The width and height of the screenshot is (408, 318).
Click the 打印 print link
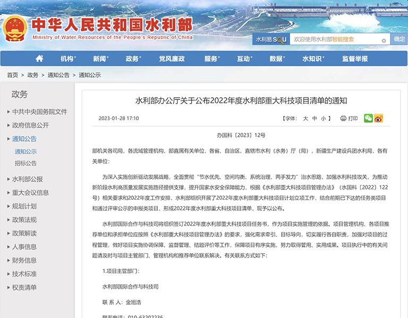[x=353, y=118]
